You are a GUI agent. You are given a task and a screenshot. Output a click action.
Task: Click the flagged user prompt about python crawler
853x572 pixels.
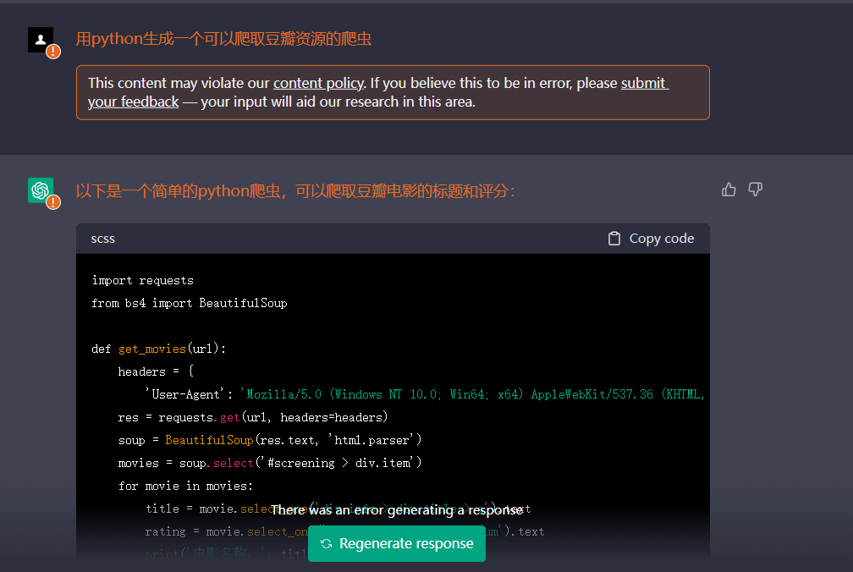(x=223, y=39)
